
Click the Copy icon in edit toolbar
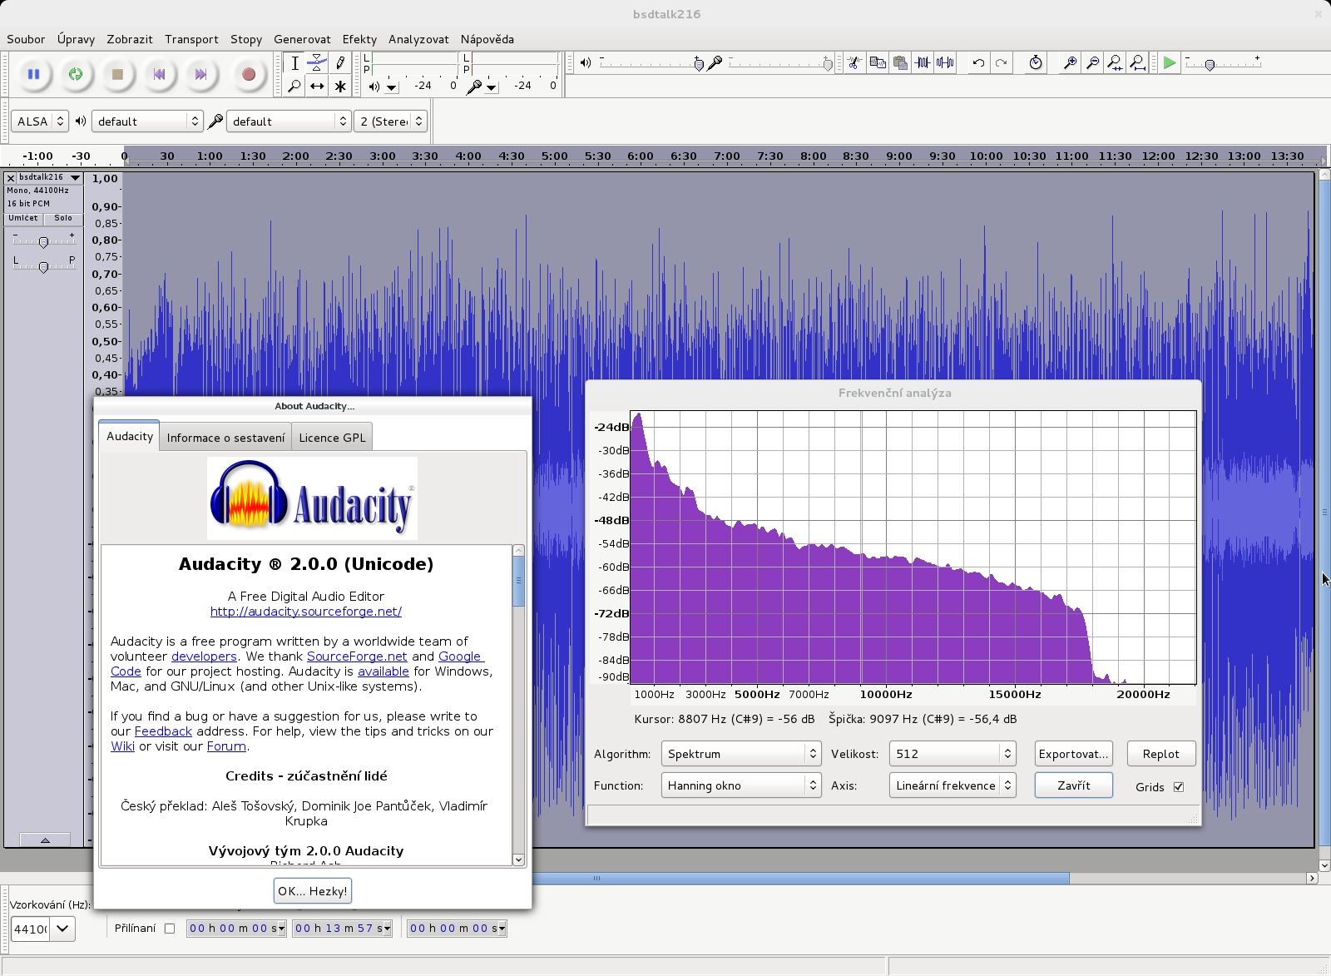pos(878,62)
